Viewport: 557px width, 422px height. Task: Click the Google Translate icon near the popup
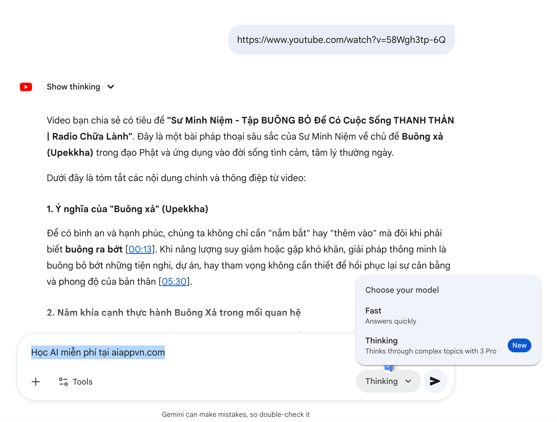tap(390, 368)
